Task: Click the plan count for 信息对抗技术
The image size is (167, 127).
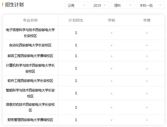Action: click(76, 107)
